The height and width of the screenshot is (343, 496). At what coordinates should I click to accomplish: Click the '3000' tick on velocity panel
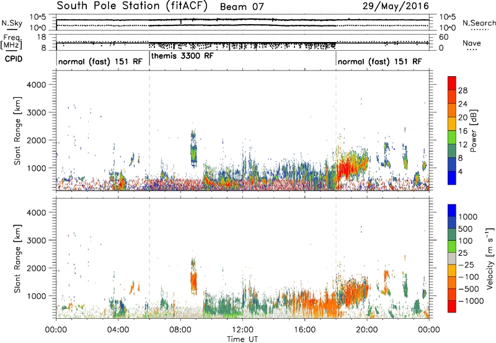click(x=36, y=240)
